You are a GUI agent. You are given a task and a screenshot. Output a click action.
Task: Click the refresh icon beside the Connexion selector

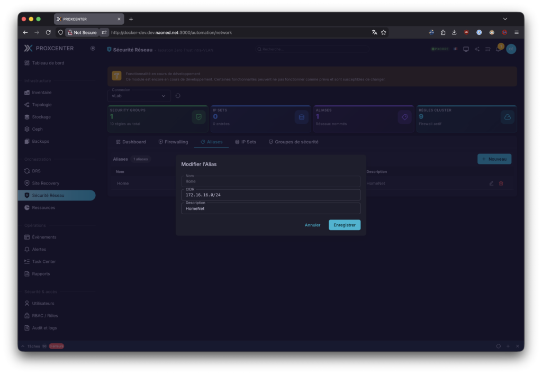tap(178, 96)
